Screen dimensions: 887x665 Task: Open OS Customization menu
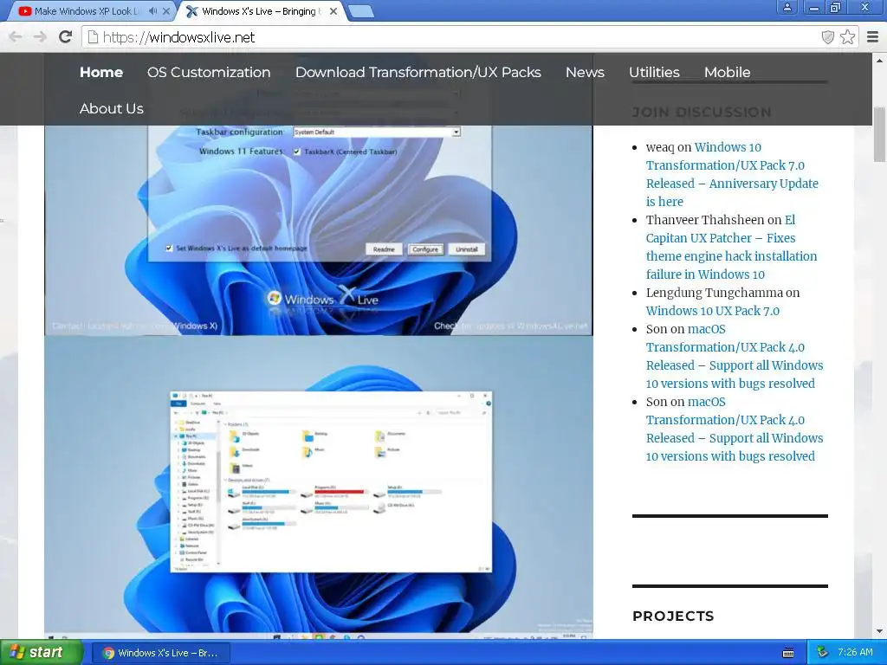click(209, 73)
